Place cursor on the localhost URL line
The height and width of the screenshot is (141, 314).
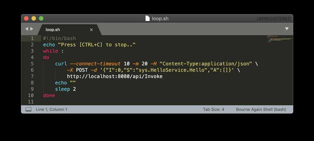click(x=115, y=76)
